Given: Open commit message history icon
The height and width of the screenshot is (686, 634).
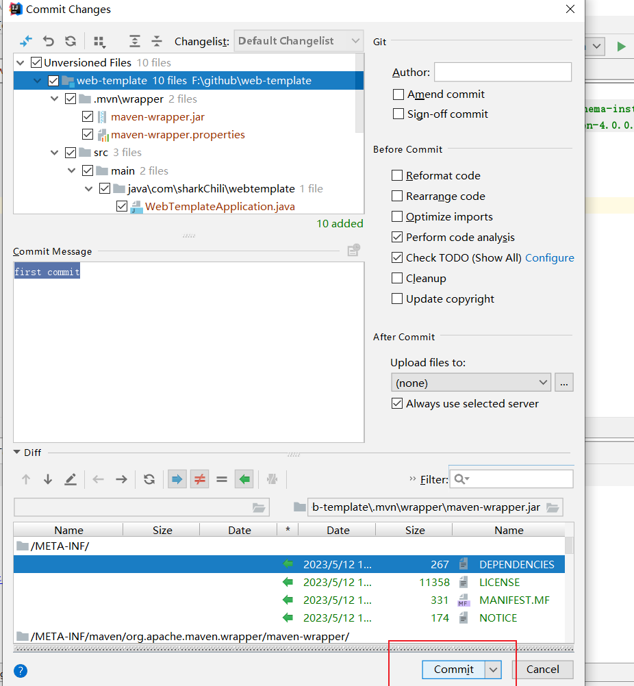Looking at the screenshot, I should pos(353,251).
